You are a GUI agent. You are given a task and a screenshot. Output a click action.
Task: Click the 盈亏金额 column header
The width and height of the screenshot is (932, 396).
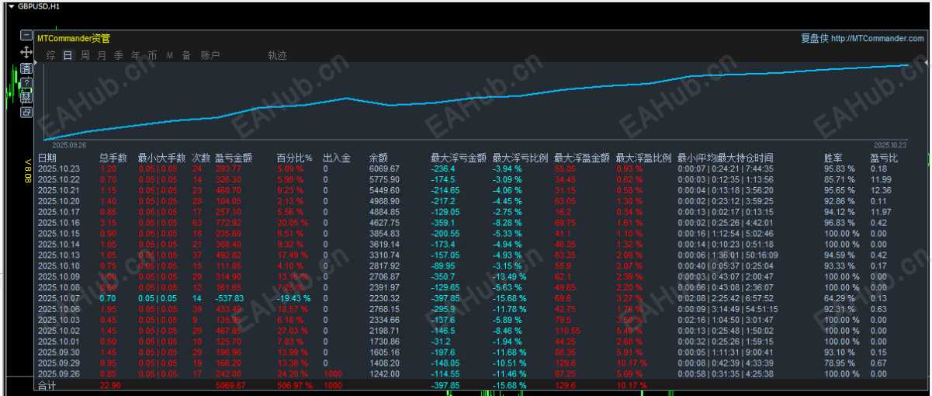click(x=234, y=158)
